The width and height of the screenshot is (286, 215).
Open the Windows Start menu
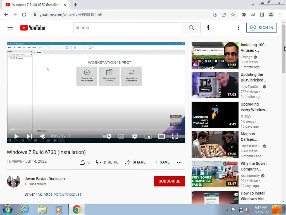(x=7, y=209)
